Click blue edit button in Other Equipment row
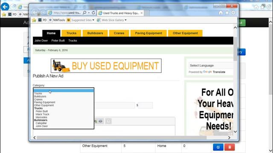The width and height of the screenshot is (273, 153). pyautogui.click(x=218, y=147)
